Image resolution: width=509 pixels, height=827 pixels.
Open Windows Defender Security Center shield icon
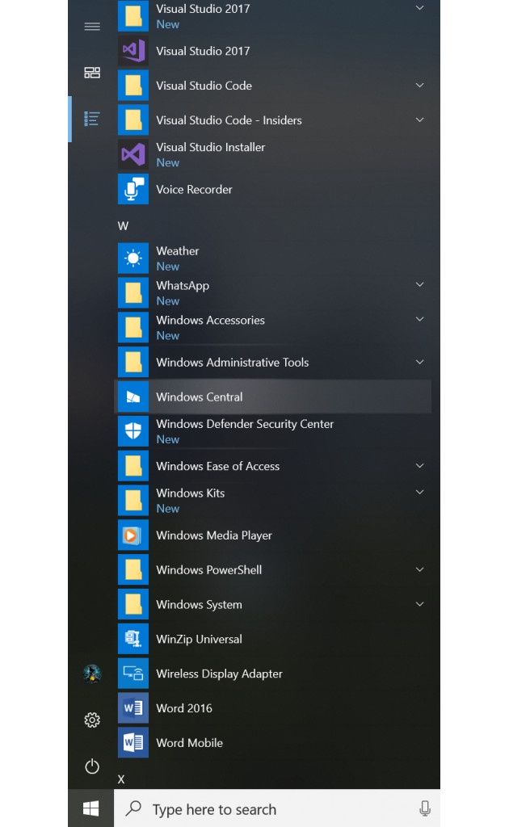click(133, 431)
